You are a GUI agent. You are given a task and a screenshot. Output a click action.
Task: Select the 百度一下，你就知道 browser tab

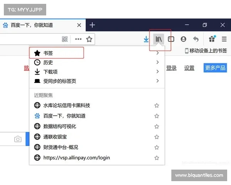point(43,25)
